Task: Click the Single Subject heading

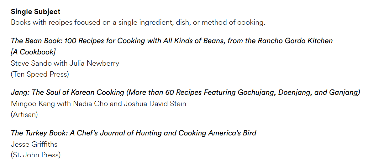Action: pyautogui.click(x=35, y=12)
